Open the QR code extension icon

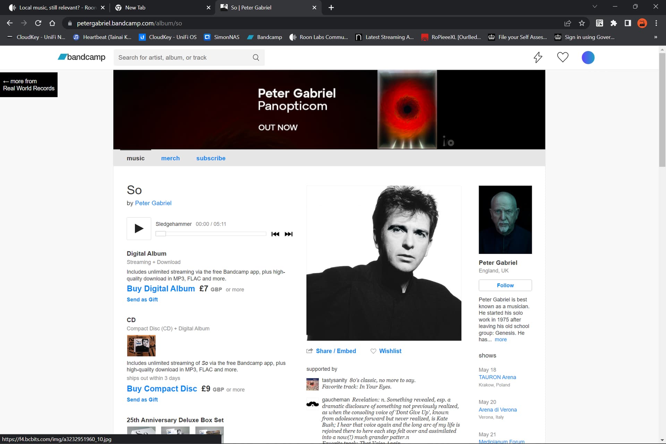[599, 23]
